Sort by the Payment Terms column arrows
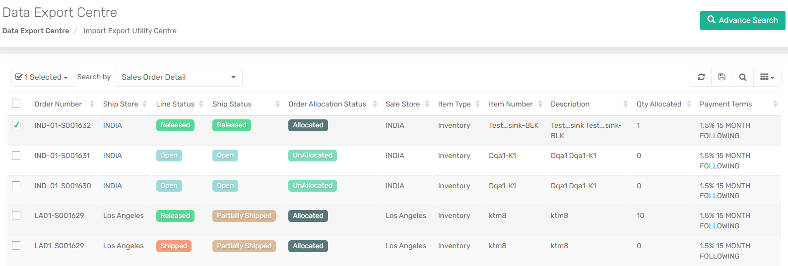The height and width of the screenshot is (266, 788). 775,104
